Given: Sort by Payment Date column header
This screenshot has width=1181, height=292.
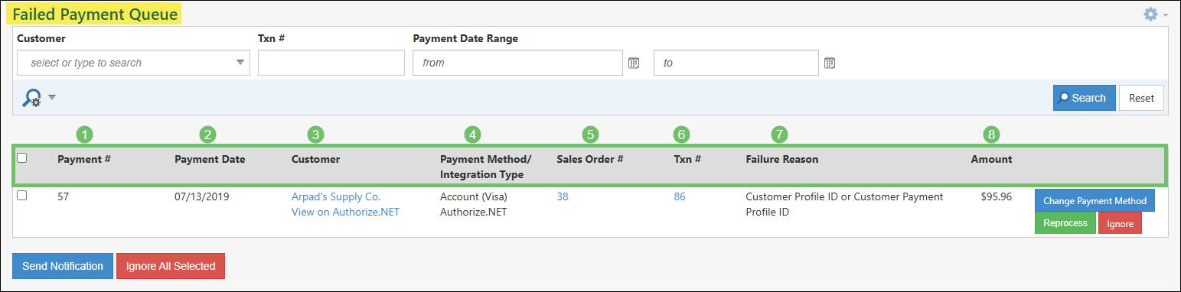Looking at the screenshot, I should (x=210, y=160).
